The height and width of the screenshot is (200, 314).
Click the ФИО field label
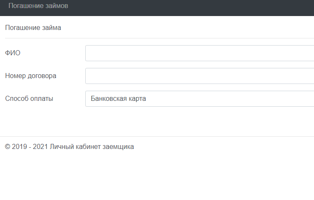point(13,53)
